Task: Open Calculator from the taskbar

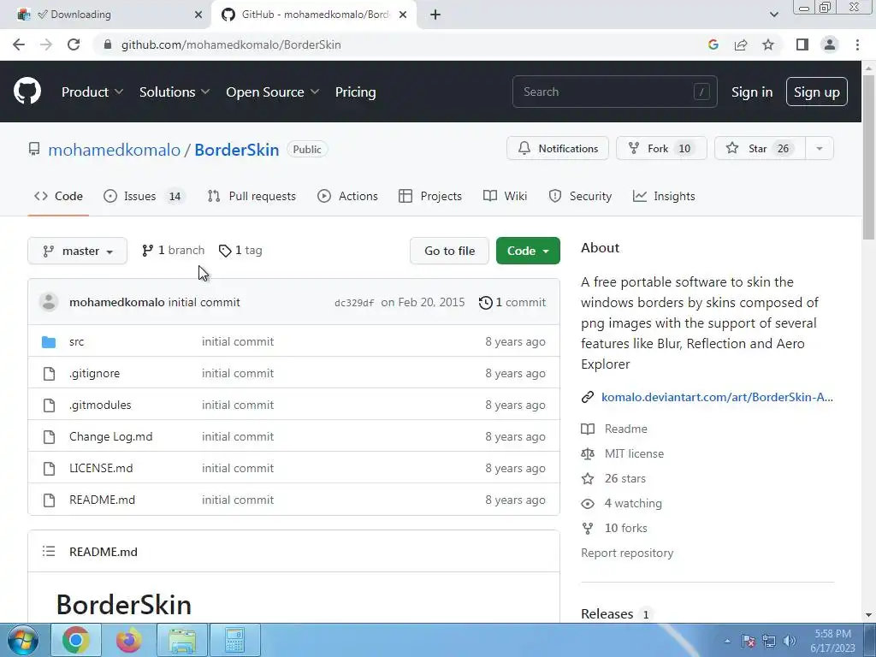Action: (234, 640)
